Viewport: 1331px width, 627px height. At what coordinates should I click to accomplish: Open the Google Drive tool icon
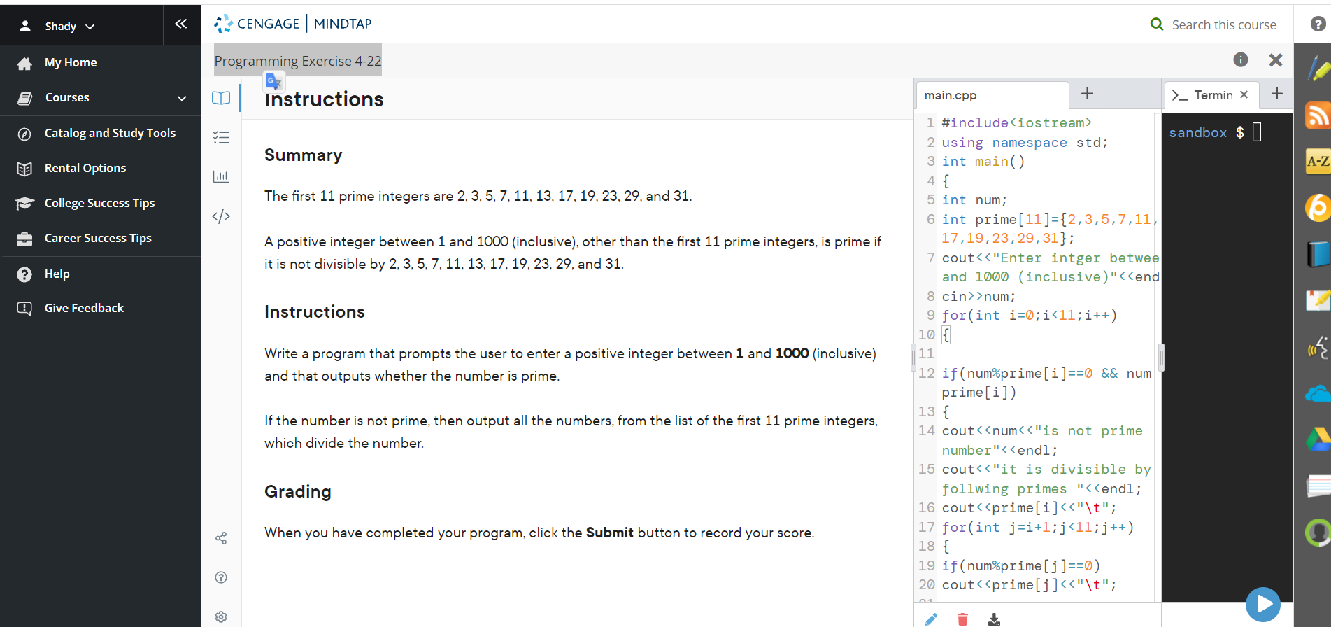[1318, 439]
